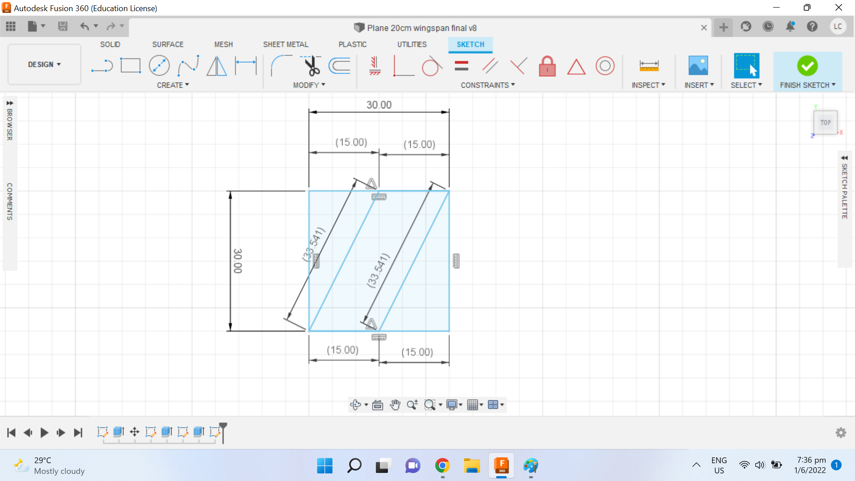Select the Concentric constraint

click(x=605, y=65)
